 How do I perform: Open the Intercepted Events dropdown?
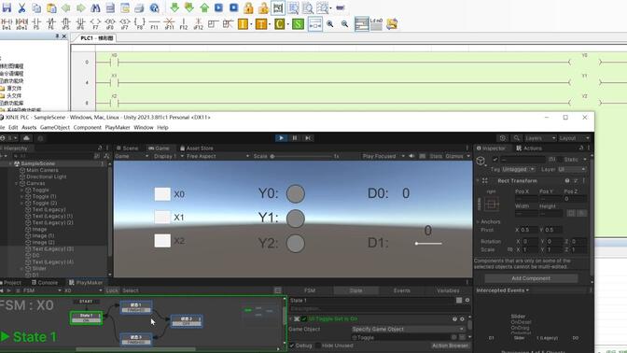coord(502,290)
